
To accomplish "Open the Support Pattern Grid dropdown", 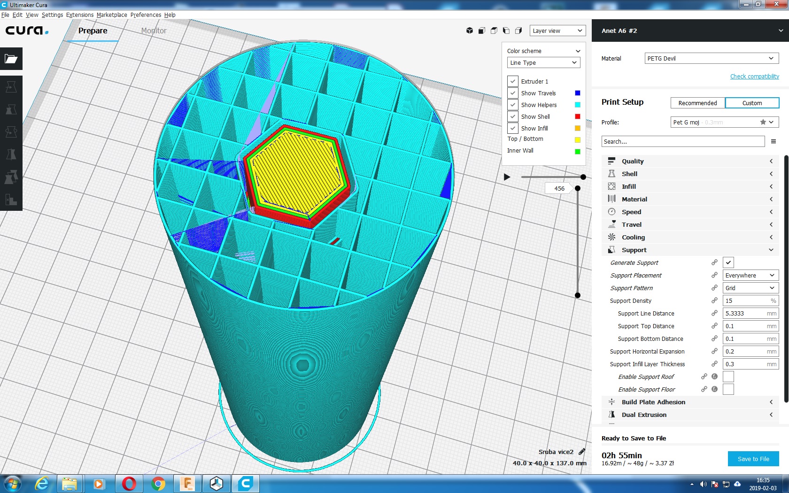I will pyautogui.click(x=750, y=288).
